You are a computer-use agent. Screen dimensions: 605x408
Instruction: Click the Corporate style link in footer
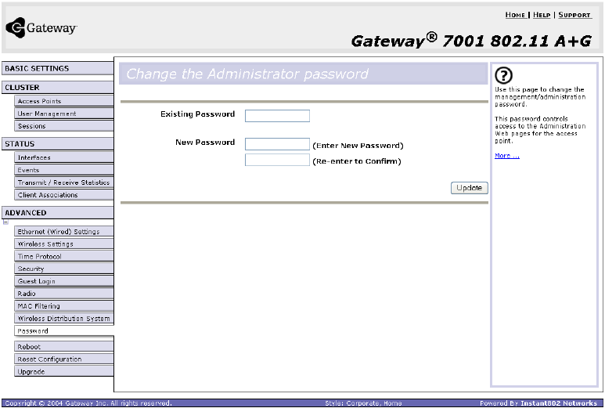pyautogui.click(x=362, y=403)
